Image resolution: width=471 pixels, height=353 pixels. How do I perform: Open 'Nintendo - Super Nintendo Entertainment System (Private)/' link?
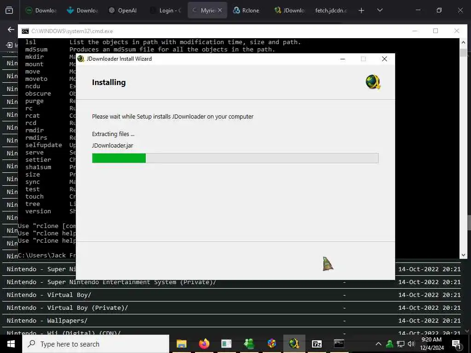(111, 282)
